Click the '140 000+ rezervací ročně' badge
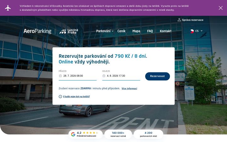Screen dimensions: 227x142 pyautogui.click(x=118, y=134)
